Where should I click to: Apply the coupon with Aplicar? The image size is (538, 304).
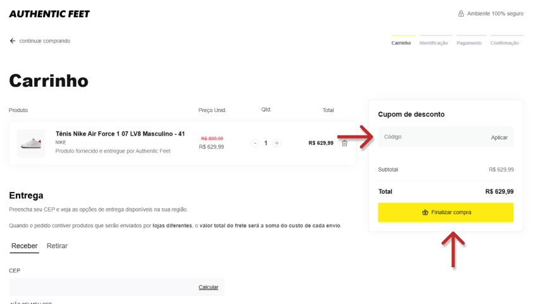(x=499, y=137)
